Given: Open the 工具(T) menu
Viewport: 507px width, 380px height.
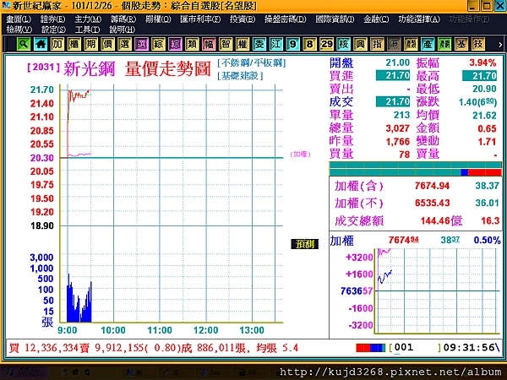Looking at the screenshot, I should [87, 30].
